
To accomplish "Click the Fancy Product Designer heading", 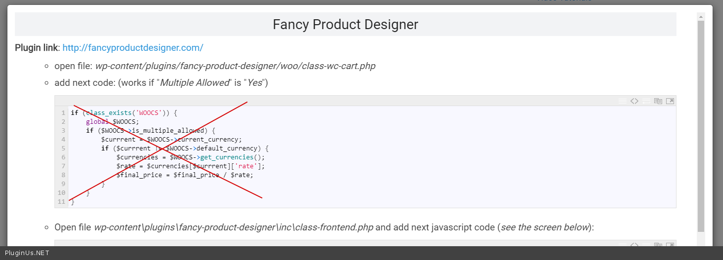I will (345, 24).
